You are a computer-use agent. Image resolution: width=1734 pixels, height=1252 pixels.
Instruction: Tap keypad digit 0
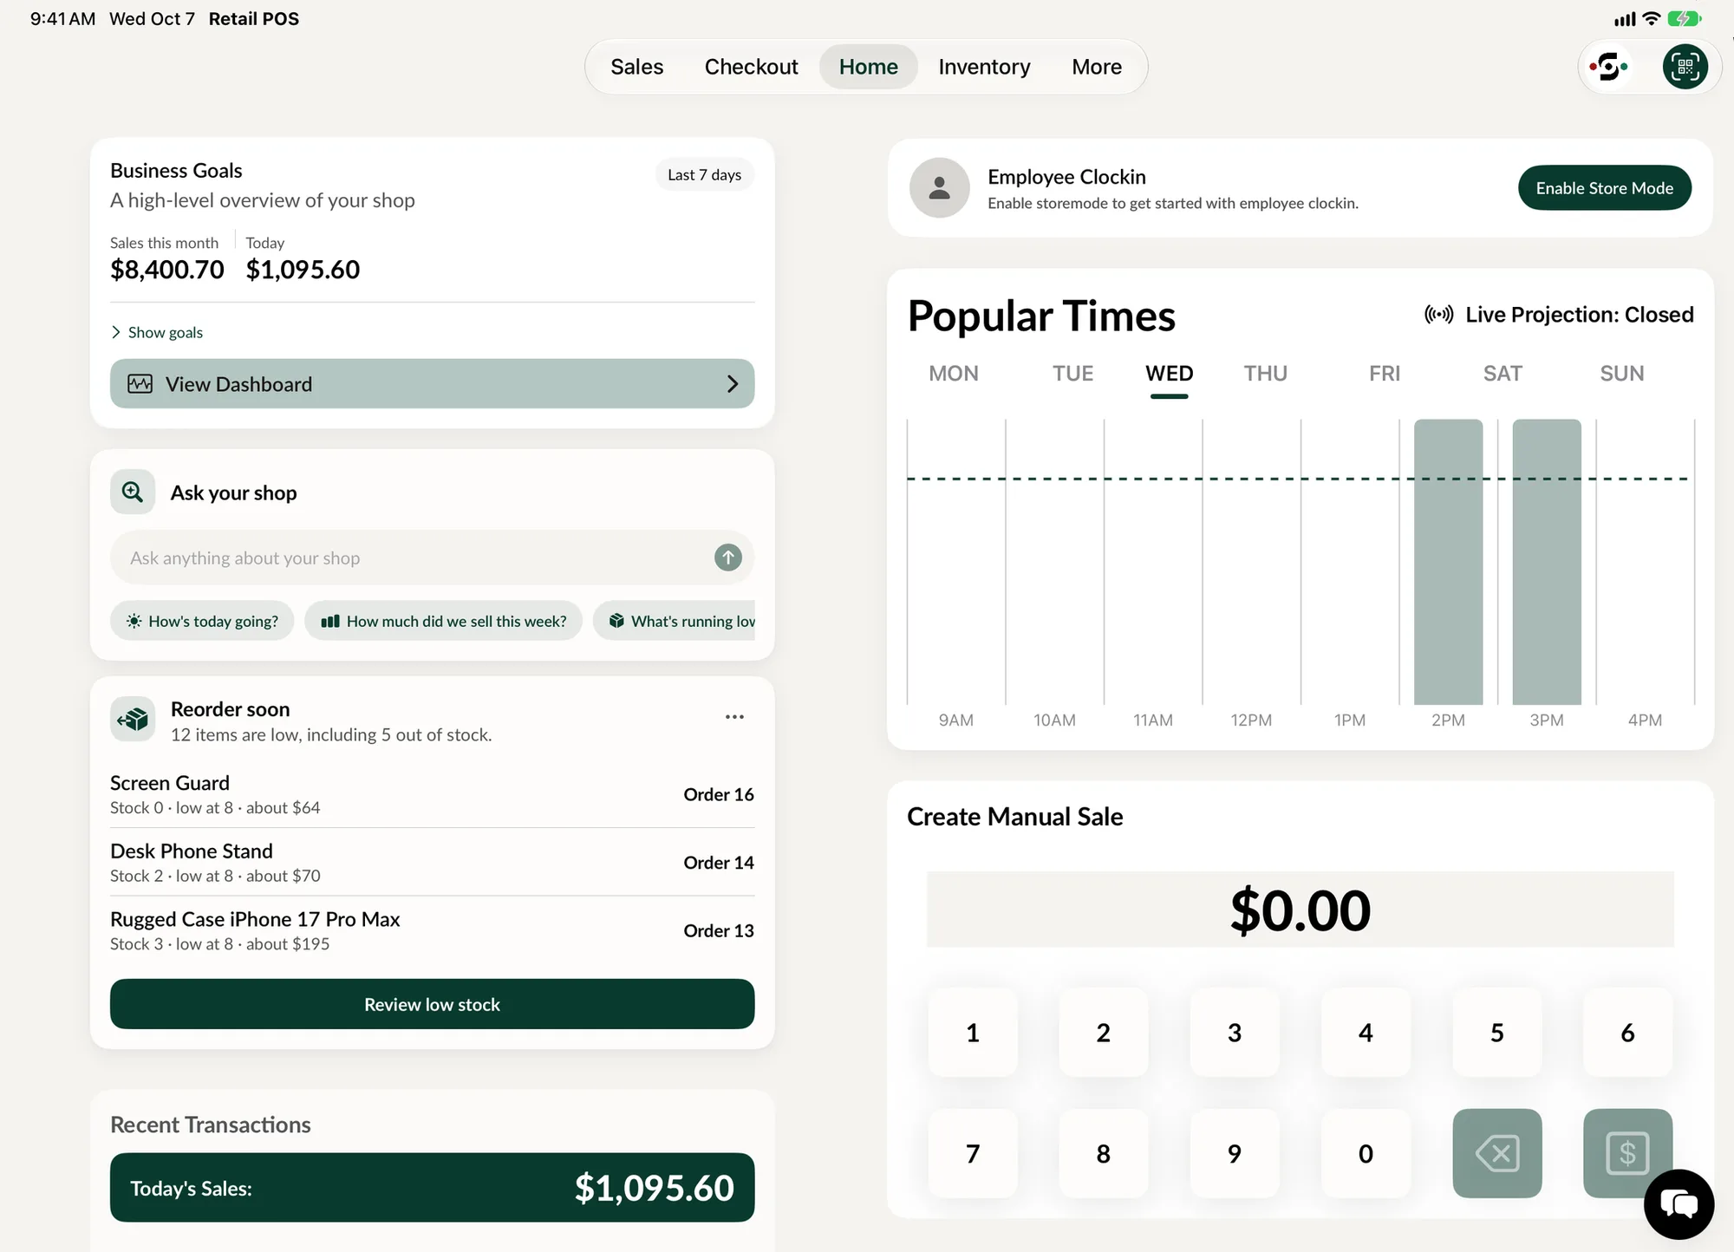pos(1366,1153)
